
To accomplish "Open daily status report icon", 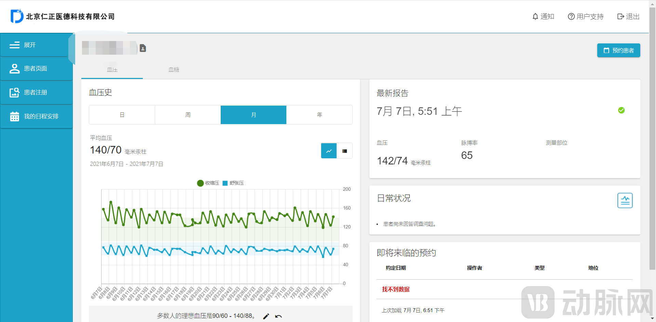I will (625, 200).
